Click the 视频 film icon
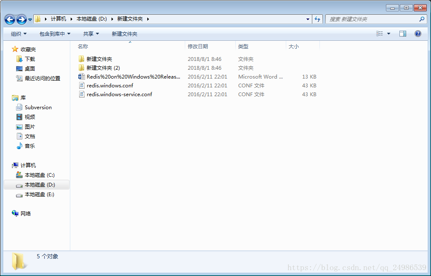This screenshot has width=431, height=276. point(19,117)
